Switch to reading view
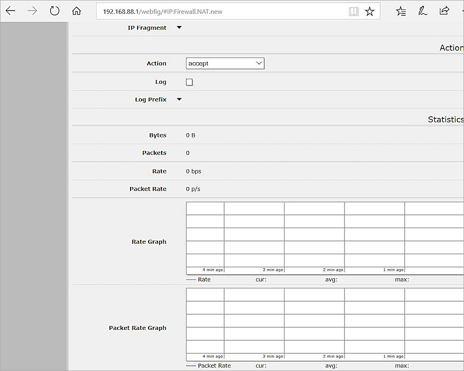The image size is (464, 371). 354,11
